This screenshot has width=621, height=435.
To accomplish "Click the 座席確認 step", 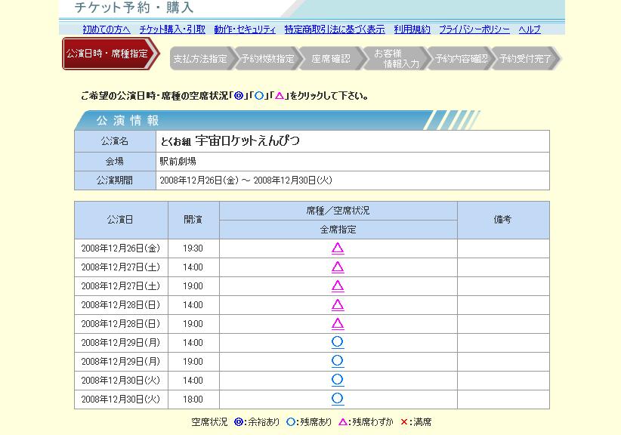I will coord(331,59).
